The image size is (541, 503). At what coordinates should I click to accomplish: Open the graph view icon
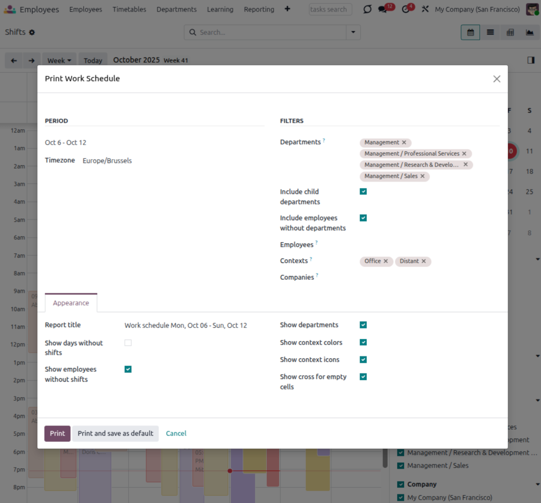click(x=530, y=33)
